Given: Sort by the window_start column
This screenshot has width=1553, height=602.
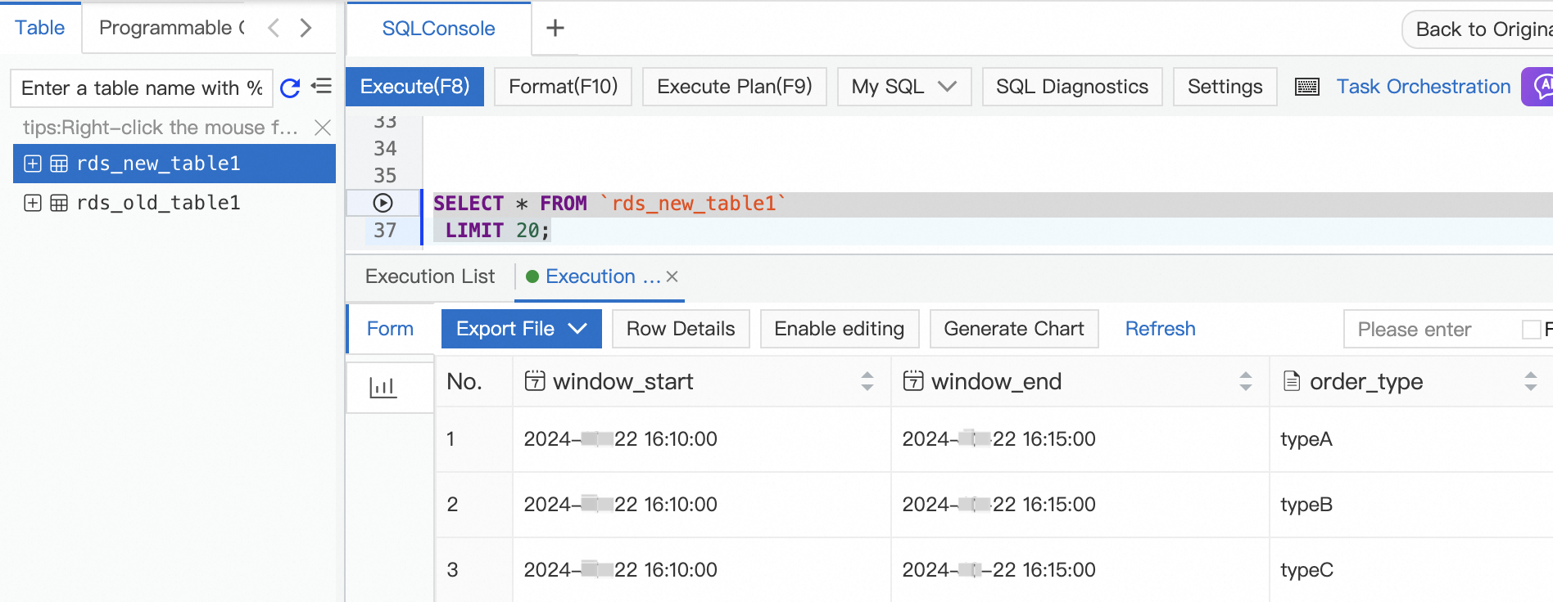Looking at the screenshot, I should pyautogui.click(x=867, y=381).
